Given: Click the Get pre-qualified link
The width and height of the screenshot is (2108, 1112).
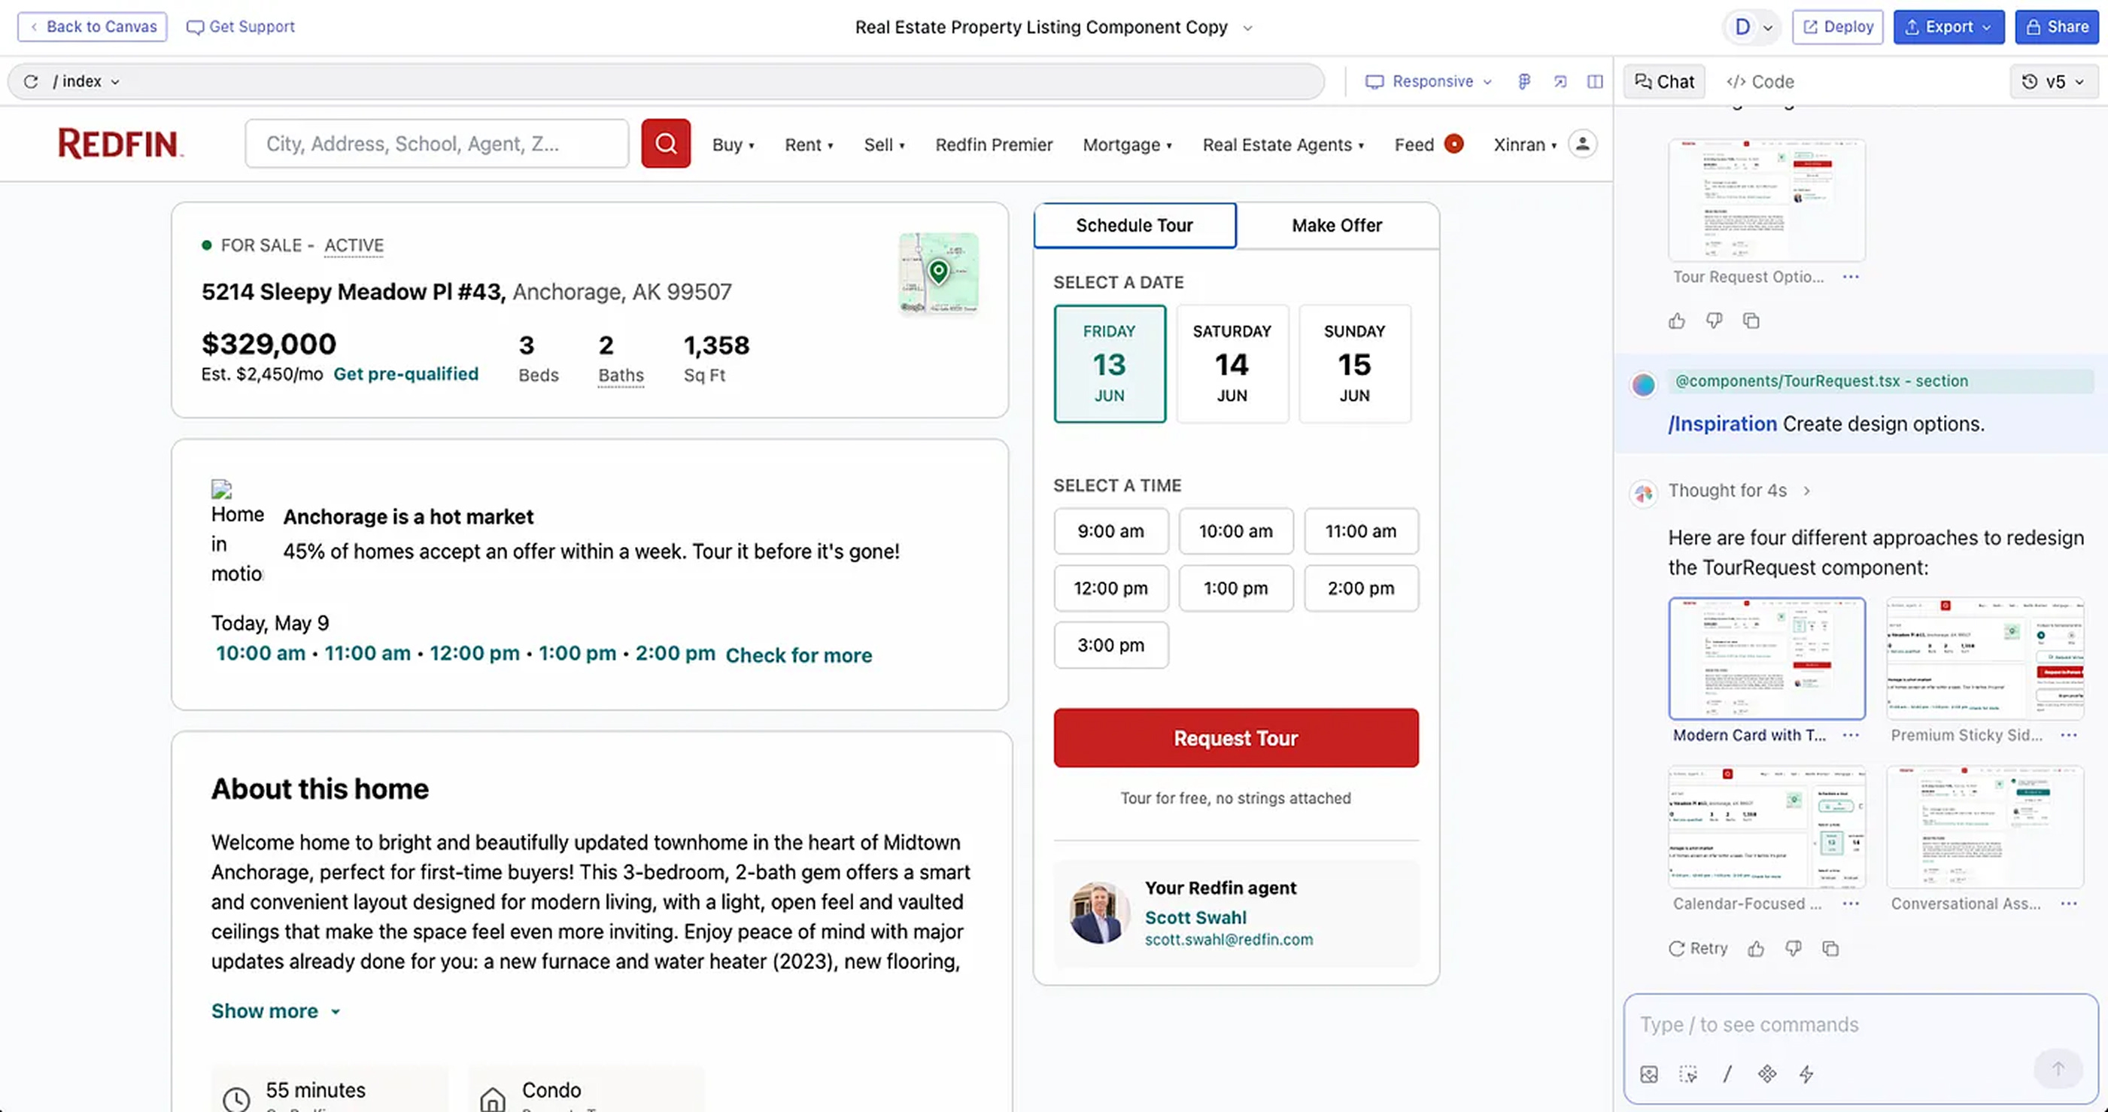Looking at the screenshot, I should [406, 374].
